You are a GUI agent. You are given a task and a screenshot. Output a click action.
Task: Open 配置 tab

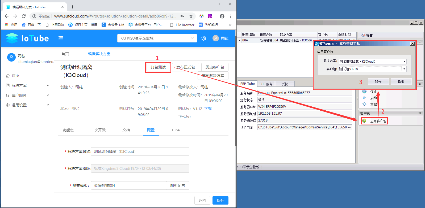151,130
